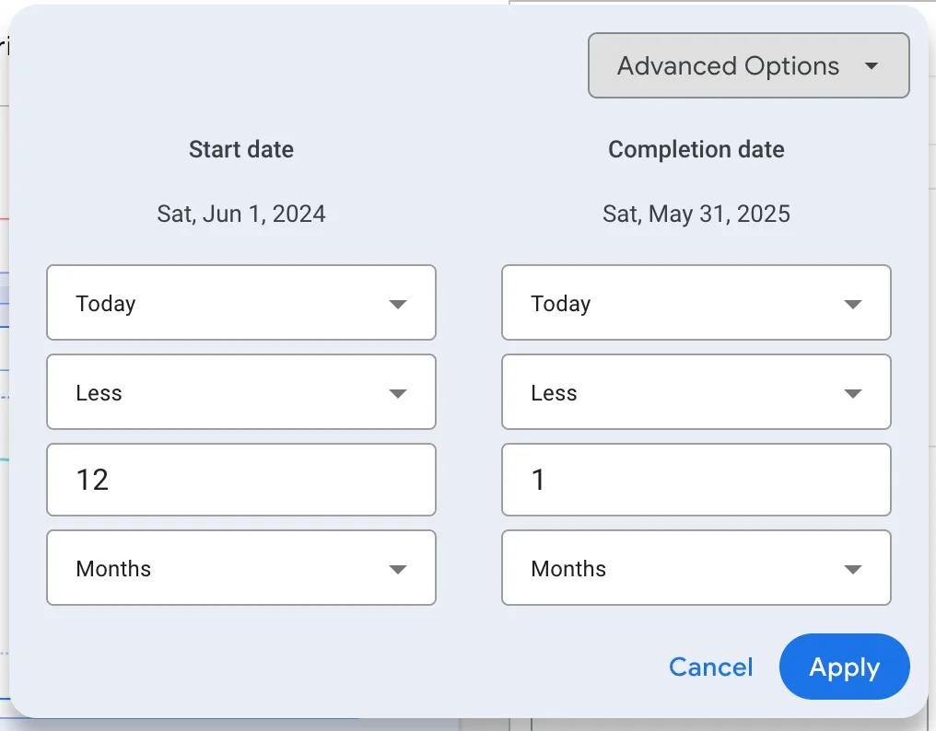Image resolution: width=936 pixels, height=731 pixels.
Task: Expand the Completion date Today dropdown
Action: coord(696,303)
